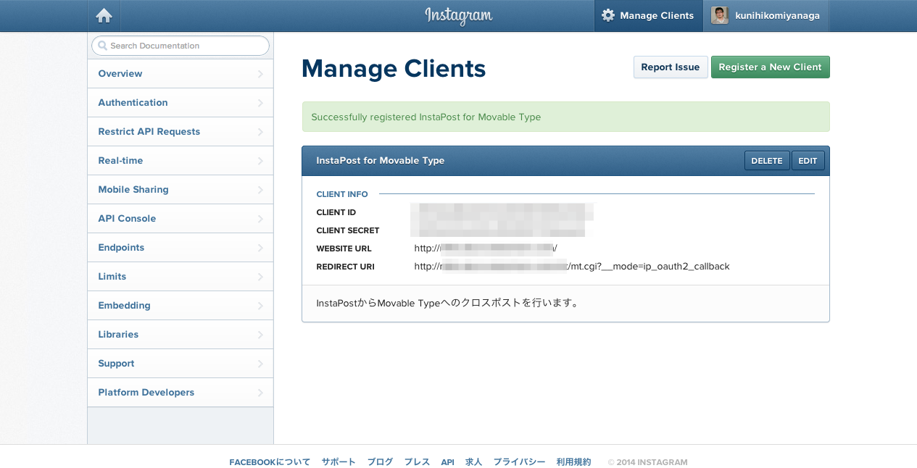Viewport: 917px width, 468px height.
Task: Open the API Console section
Action: (x=180, y=219)
